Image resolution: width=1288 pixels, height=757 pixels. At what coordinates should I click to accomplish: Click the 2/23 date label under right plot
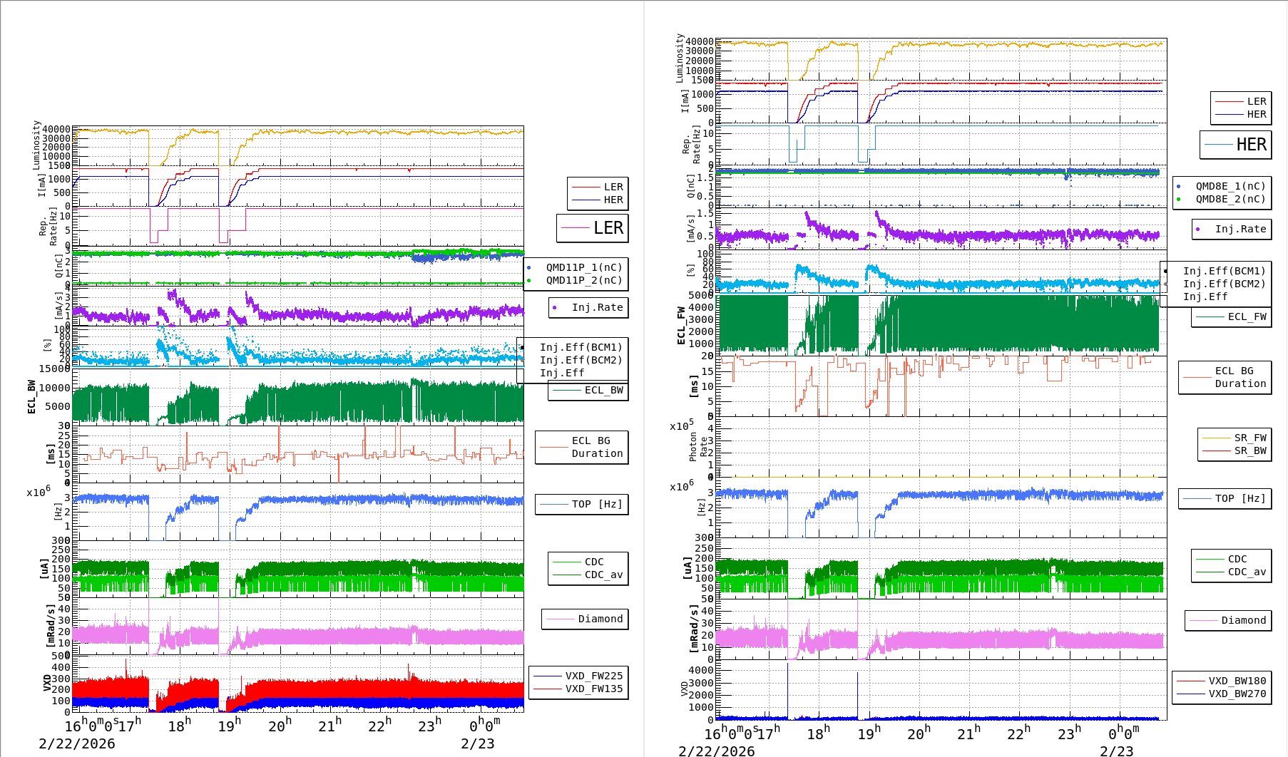pos(1116,751)
